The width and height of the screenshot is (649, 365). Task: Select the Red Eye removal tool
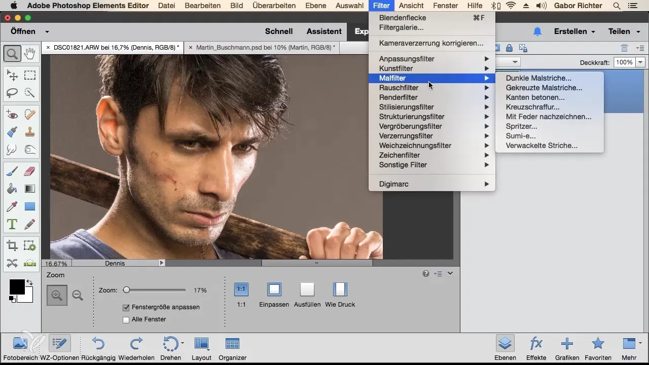[12, 115]
